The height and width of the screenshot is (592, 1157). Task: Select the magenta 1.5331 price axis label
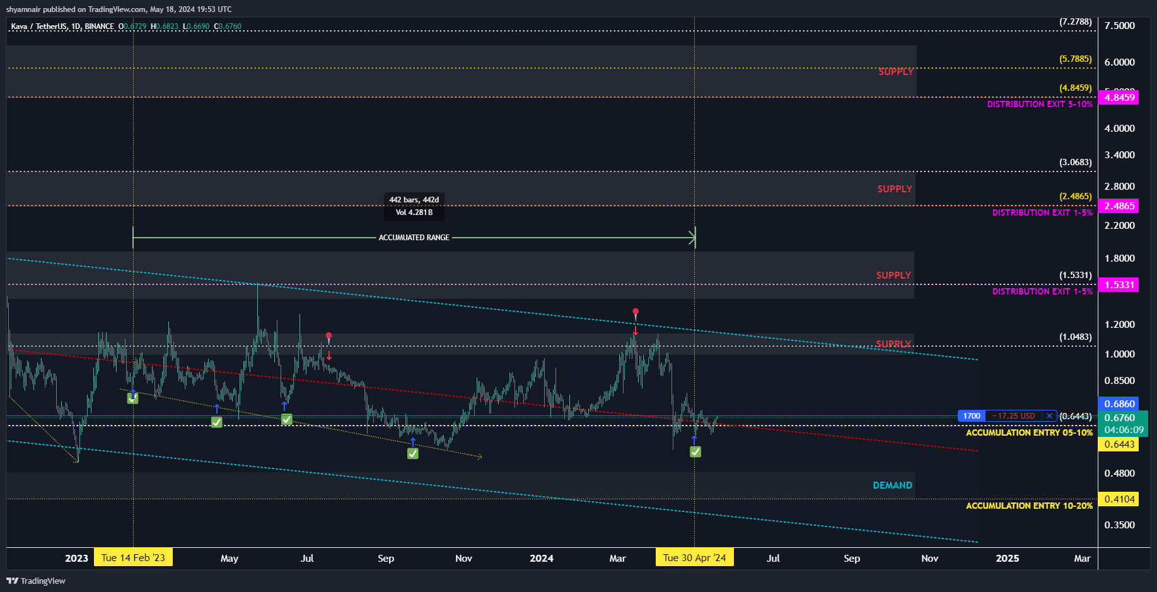coord(1119,285)
